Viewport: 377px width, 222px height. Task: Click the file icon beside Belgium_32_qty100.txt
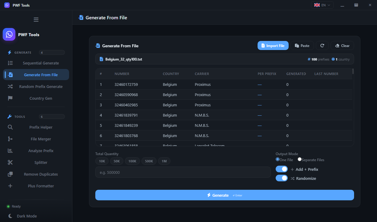101,59
